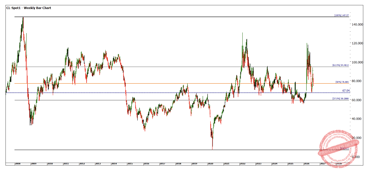Click the 2008 price peak bar near 147

(23, 21)
